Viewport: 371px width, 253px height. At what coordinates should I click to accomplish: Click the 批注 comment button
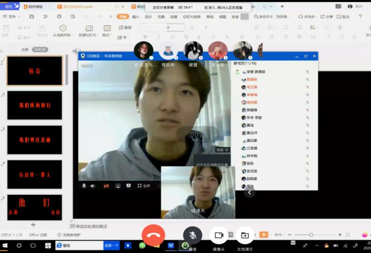click(x=343, y=17)
